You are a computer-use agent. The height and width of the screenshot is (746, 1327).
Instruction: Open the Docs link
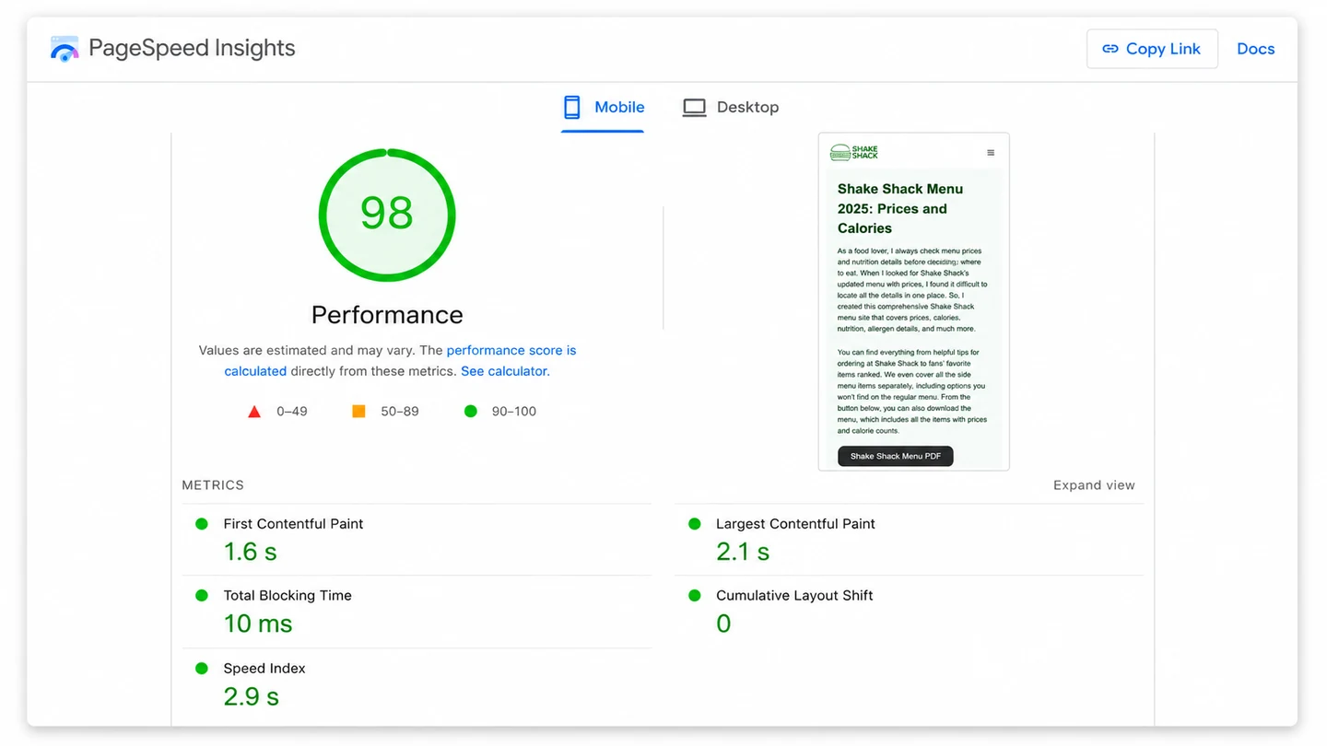(1255, 49)
